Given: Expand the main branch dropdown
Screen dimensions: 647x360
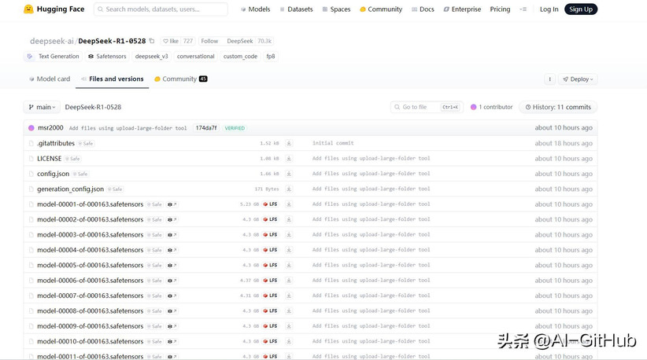Looking at the screenshot, I should pos(43,107).
